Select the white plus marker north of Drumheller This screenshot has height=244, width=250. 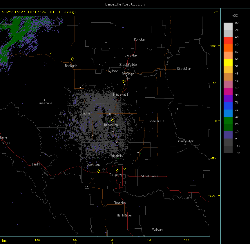click(x=177, y=109)
